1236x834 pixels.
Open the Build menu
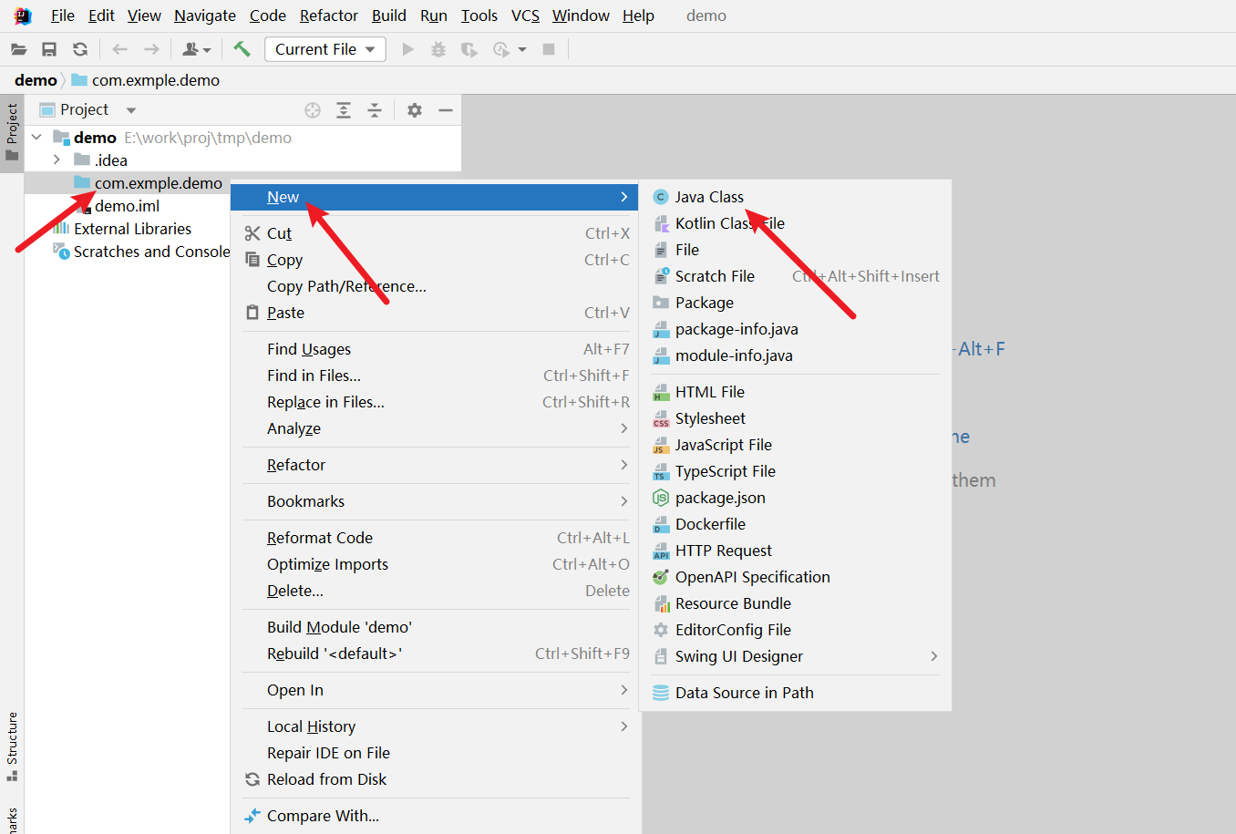389,15
